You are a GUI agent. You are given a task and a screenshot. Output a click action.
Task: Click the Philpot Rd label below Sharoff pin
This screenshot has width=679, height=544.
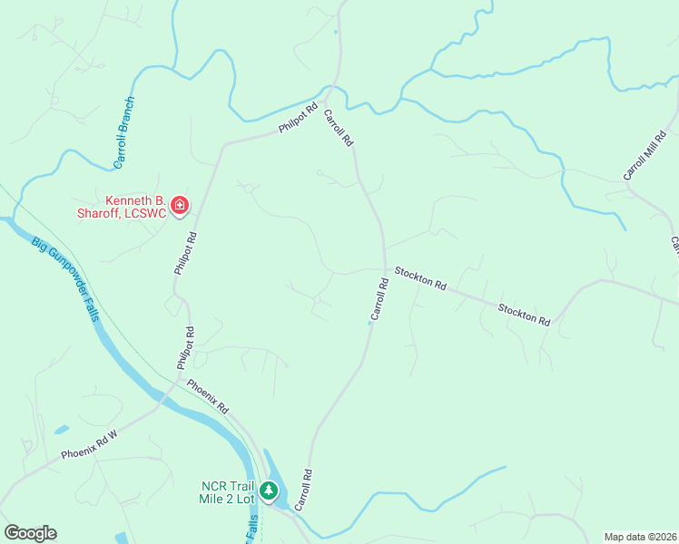tap(185, 253)
